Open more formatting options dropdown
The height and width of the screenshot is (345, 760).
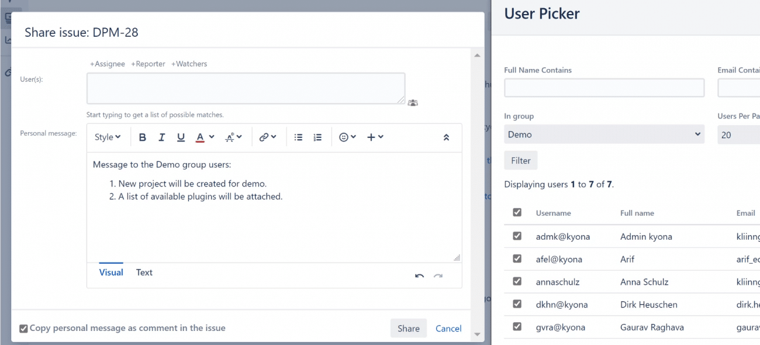(x=234, y=137)
